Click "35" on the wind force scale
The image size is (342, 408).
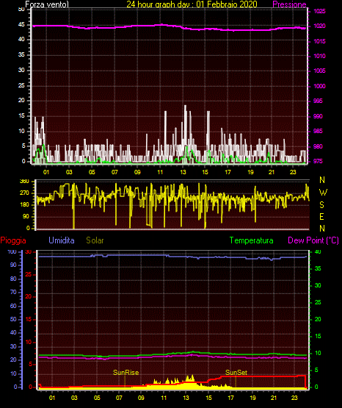(21, 55)
